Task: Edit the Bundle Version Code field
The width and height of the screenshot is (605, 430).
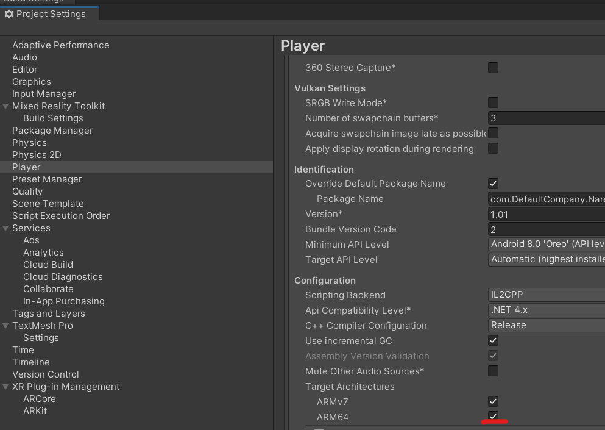Action: (547, 229)
